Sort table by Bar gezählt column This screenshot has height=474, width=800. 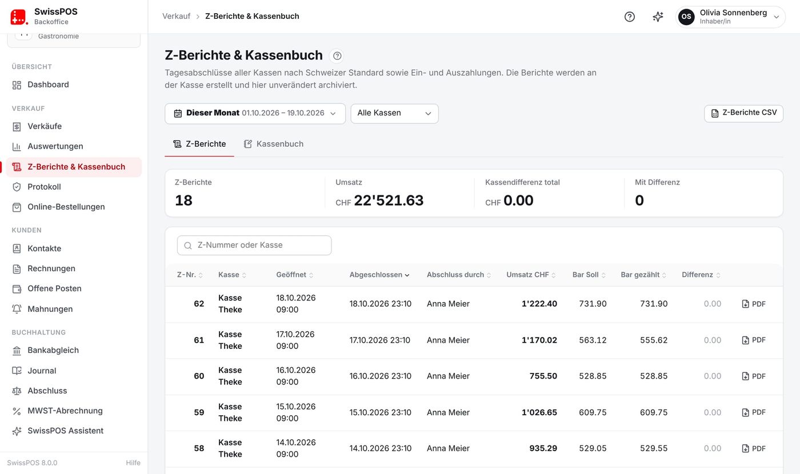[644, 275]
